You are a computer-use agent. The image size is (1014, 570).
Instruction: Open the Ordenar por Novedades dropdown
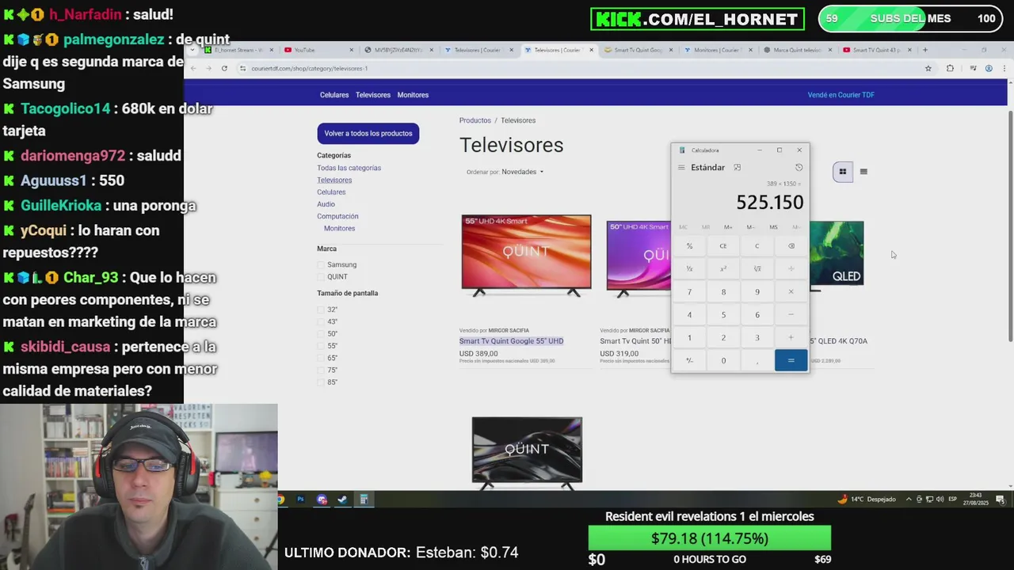point(522,172)
